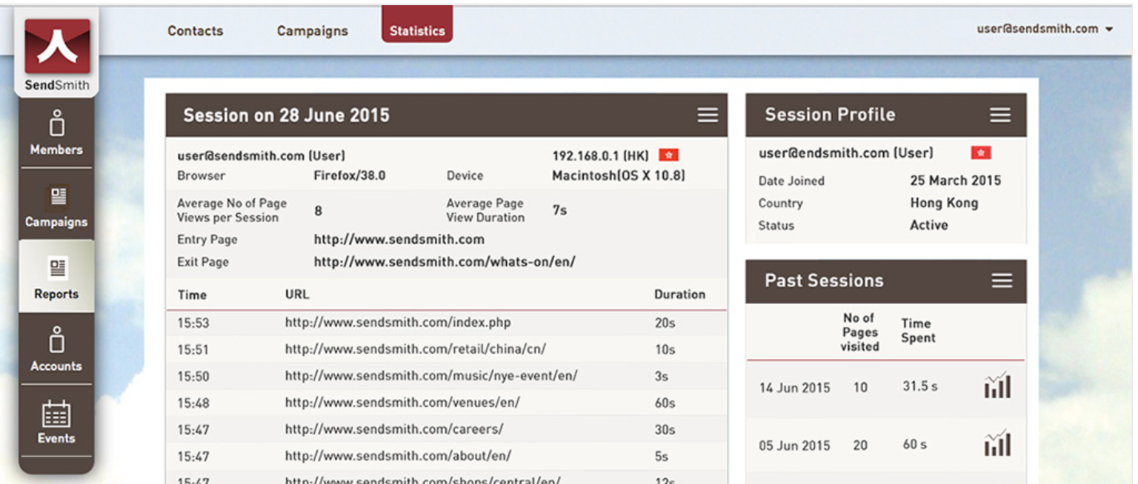Open the Events calendar sidebar item
This screenshot has width=1138, height=484.
(56, 421)
